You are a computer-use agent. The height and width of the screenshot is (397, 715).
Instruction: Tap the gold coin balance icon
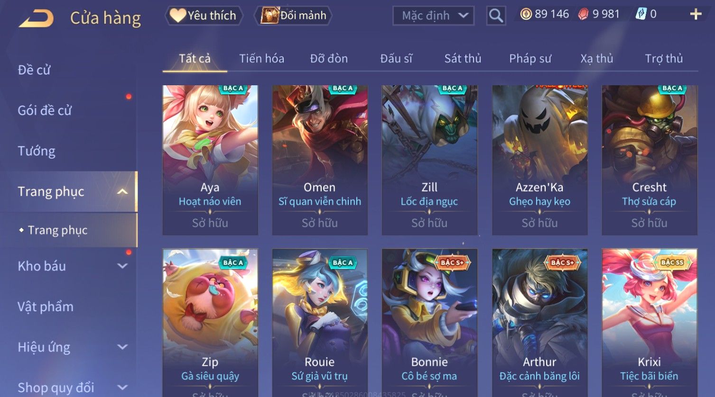click(526, 14)
